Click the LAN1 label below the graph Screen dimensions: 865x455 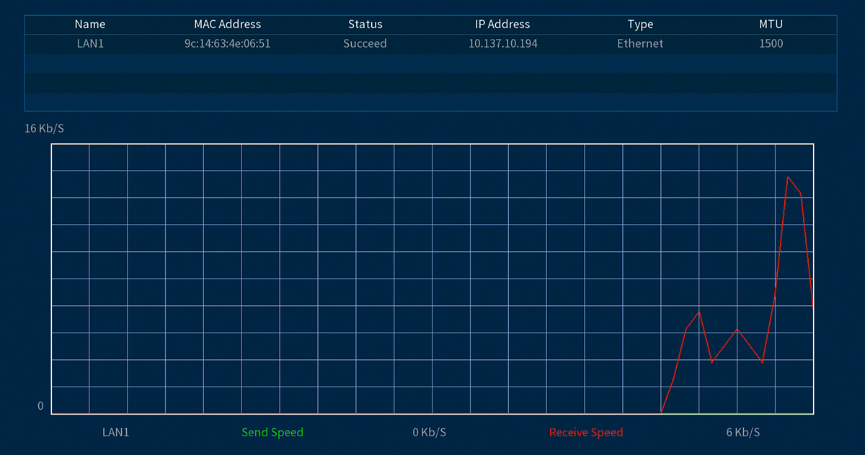(x=116, y=433)
